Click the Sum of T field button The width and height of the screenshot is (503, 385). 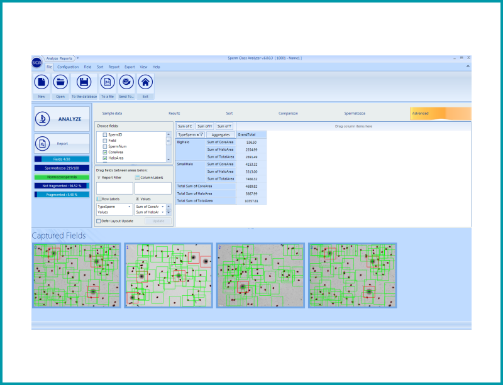224,126
